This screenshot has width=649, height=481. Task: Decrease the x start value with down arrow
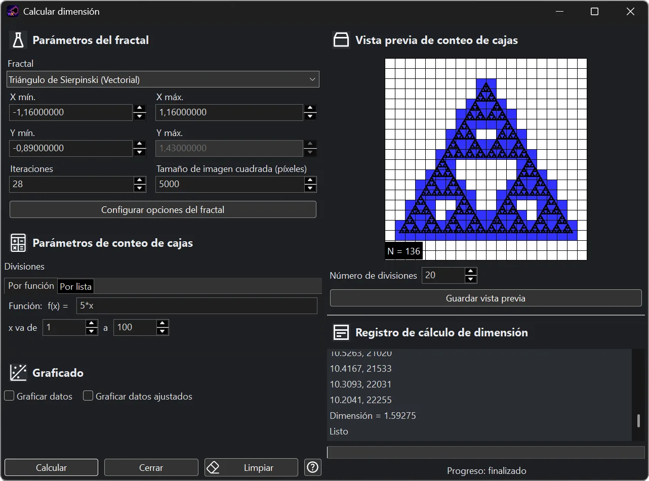[x=92, y=331]
